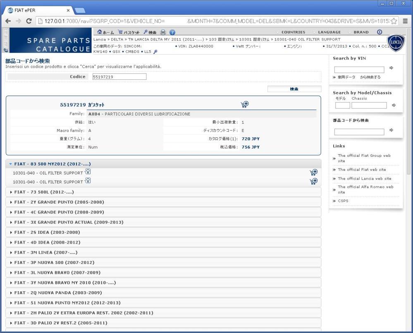Open The official Fiat web site link

[x=362, y=170]
